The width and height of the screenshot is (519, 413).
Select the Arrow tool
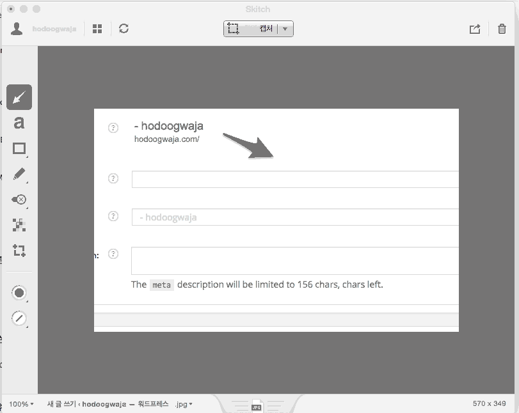(19, 97)
